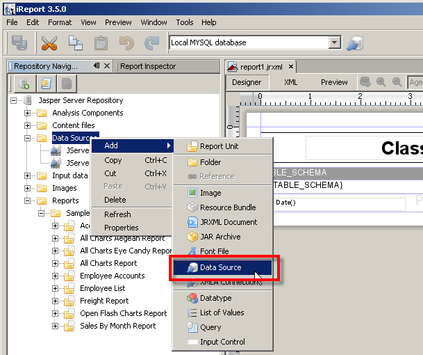Screen dimensions: 423x355
Task: Expand the Sales By Month Report node
Action: 55,326
